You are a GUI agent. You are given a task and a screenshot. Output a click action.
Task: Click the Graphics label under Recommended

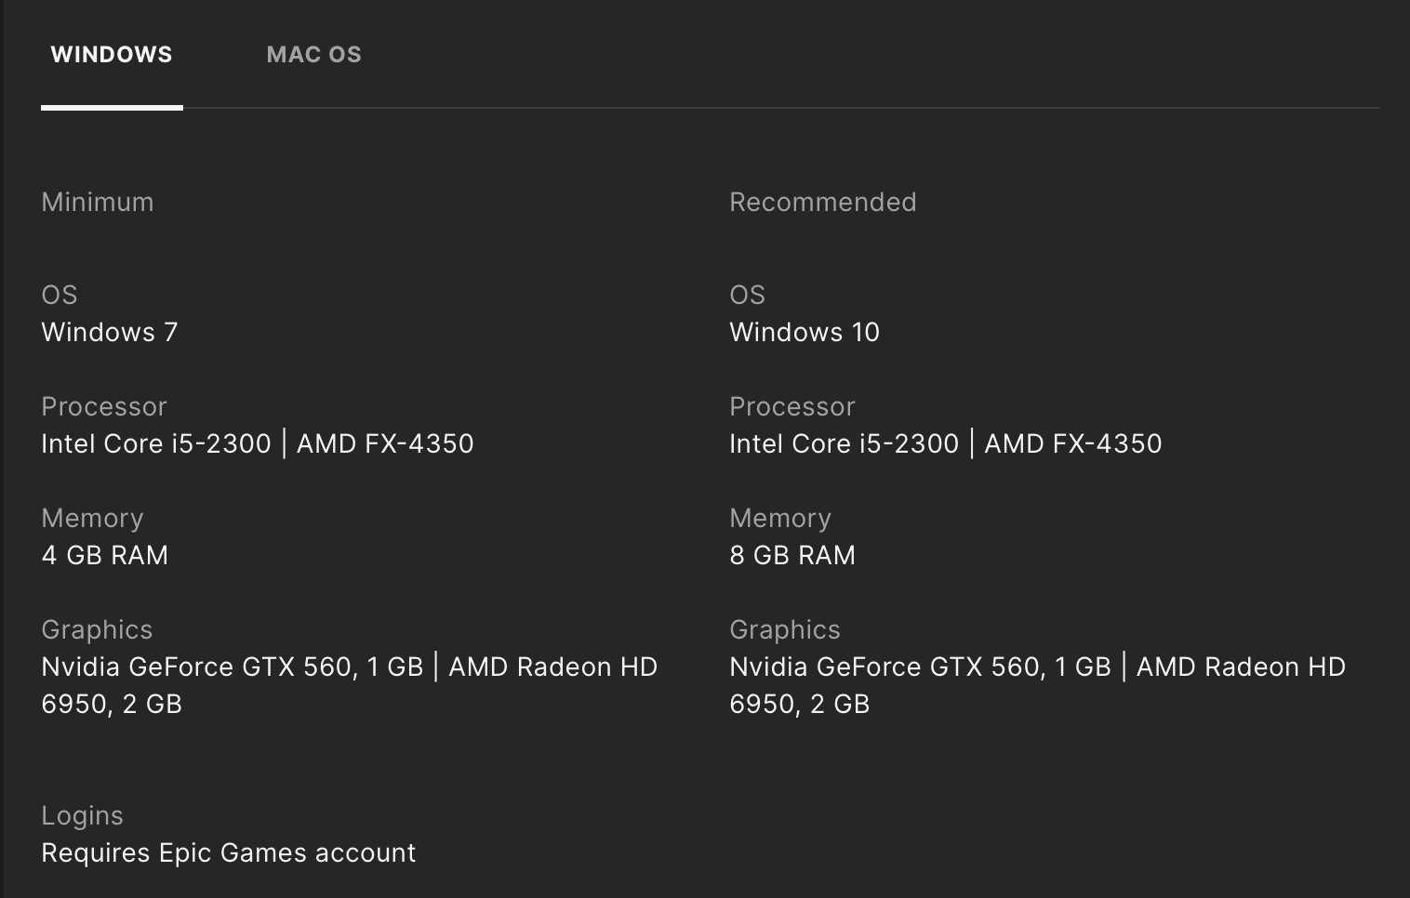click(x=784, y=630)
